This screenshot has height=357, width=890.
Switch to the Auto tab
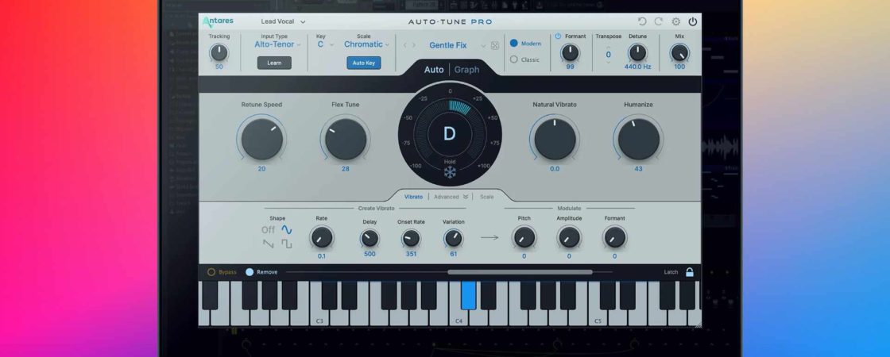click(x=434, y=70)
